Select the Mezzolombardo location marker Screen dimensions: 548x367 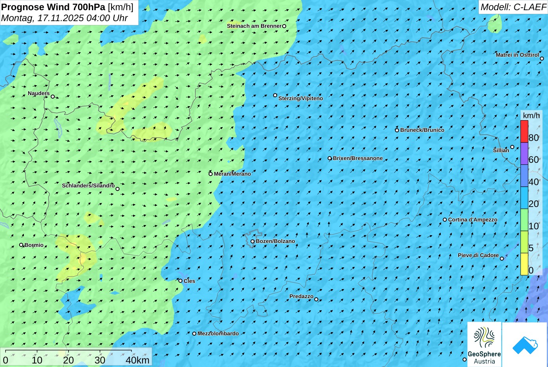pyautogui.click(x=194, y=334)
